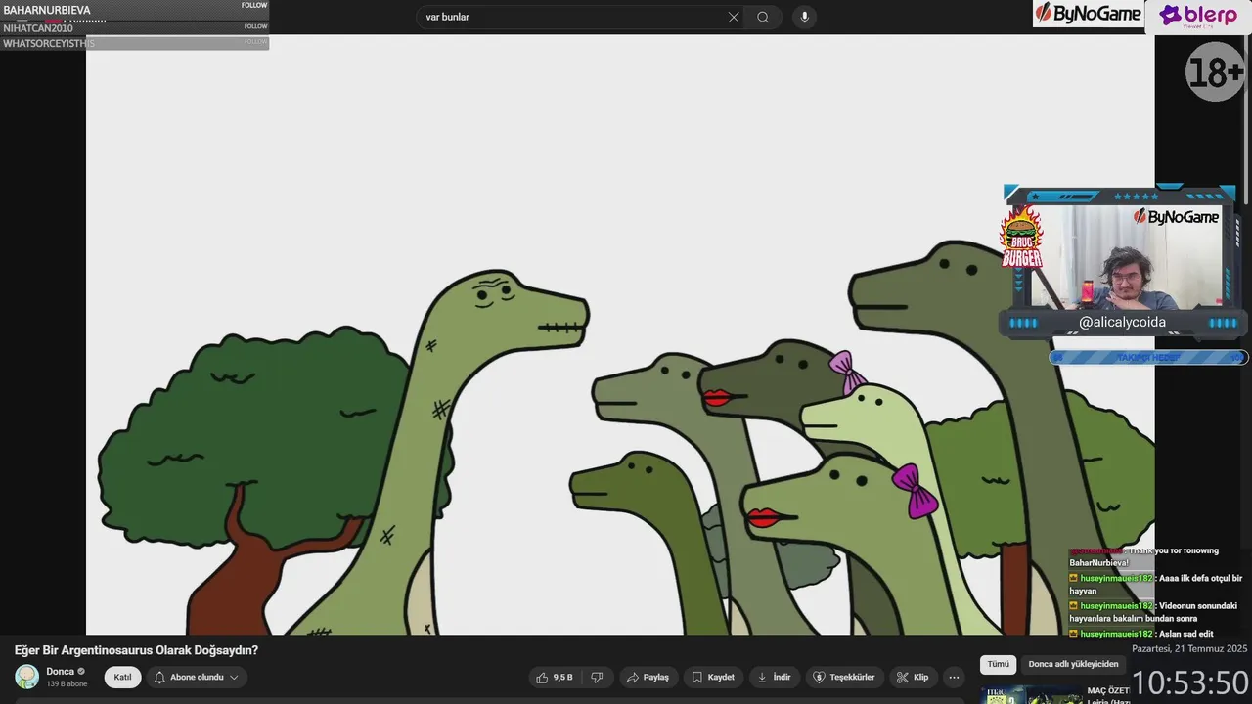The width and height of the screenshot is (1252, 704).
Task: Click the ByNoGame logo at top right
Action: tap(1089, 14)
